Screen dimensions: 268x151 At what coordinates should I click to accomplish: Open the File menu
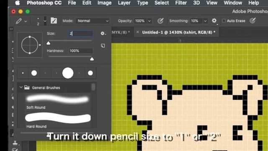point(72,3)
